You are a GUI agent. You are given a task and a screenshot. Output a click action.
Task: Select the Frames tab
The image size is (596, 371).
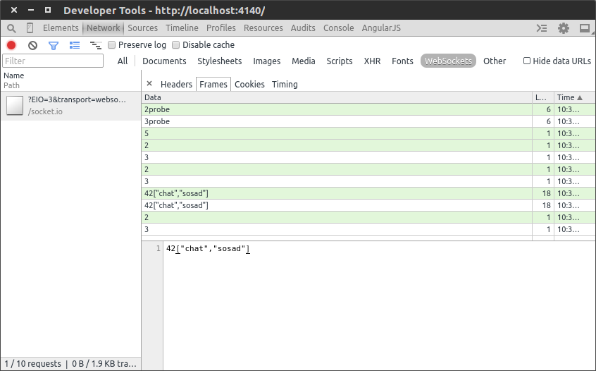pos(213,84)
